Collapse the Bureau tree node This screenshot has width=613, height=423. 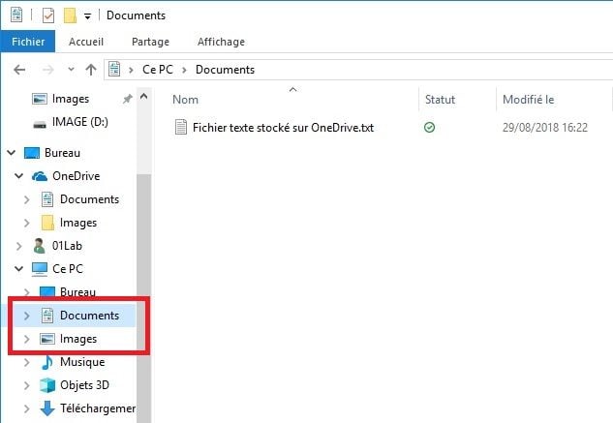(x=12, y=153)
